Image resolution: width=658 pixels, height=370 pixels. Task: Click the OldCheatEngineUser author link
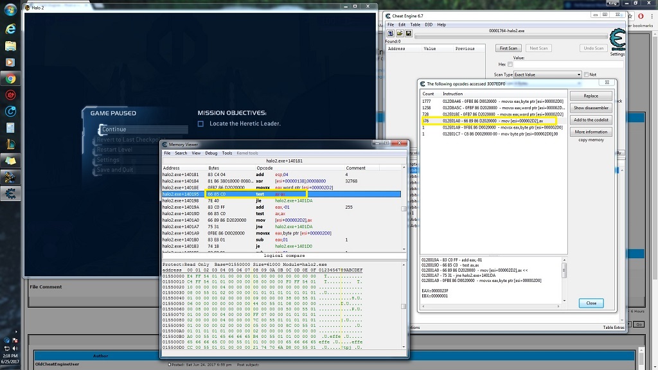click(x=57, y=364)
